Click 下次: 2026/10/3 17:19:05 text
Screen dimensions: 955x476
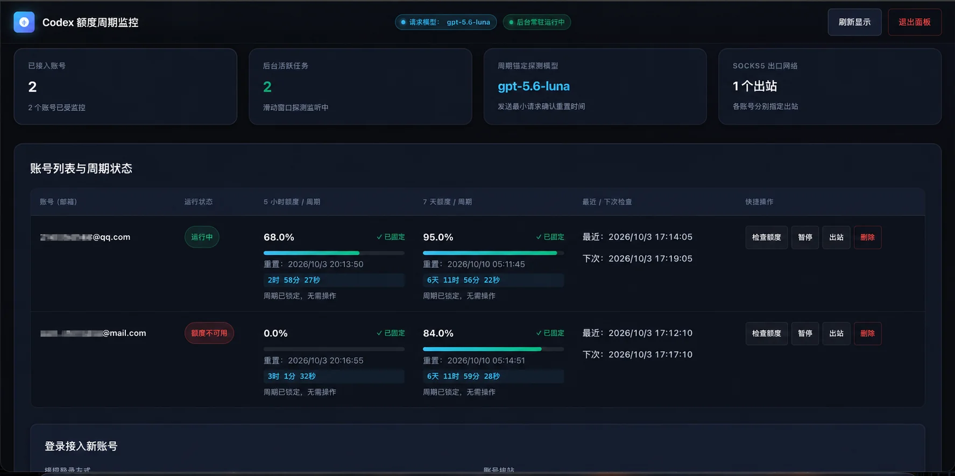638,258
